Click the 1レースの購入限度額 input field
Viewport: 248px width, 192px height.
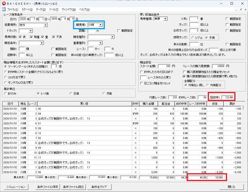coord(219,66)
